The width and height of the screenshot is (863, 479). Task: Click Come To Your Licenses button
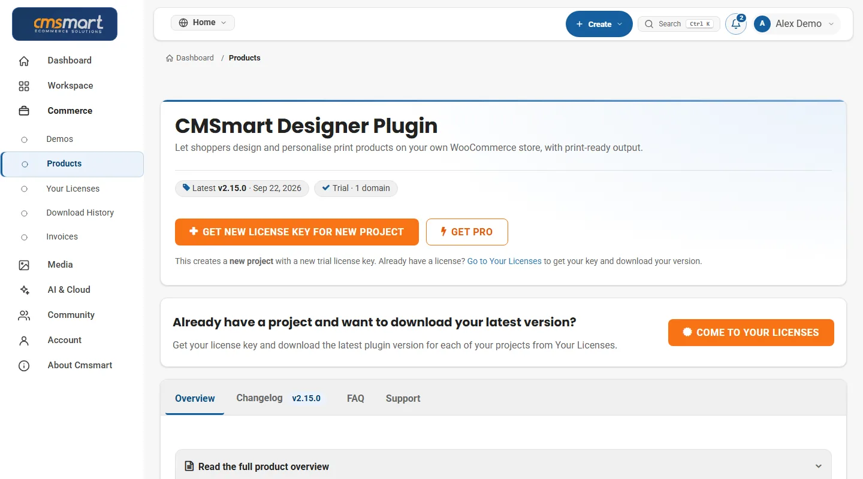(751, 332)
